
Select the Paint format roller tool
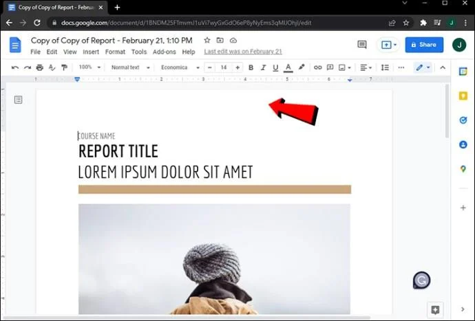[x=64, y=67]
